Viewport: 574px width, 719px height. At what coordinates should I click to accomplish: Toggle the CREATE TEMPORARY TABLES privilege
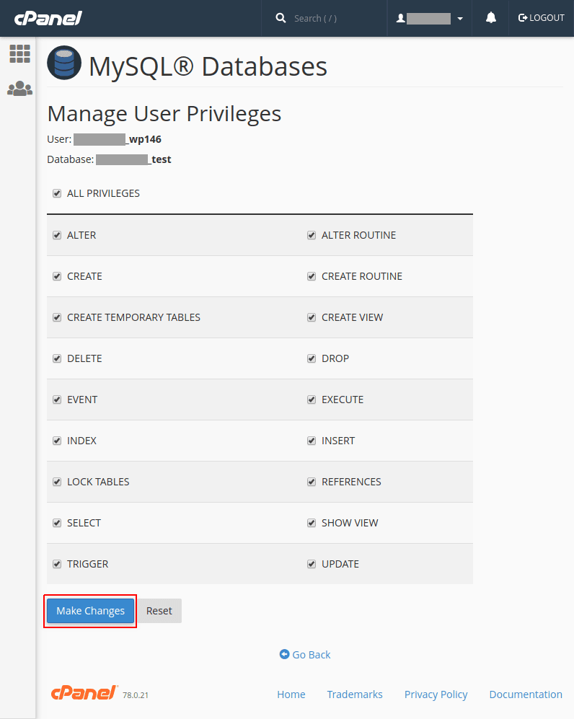pos(56,317)
